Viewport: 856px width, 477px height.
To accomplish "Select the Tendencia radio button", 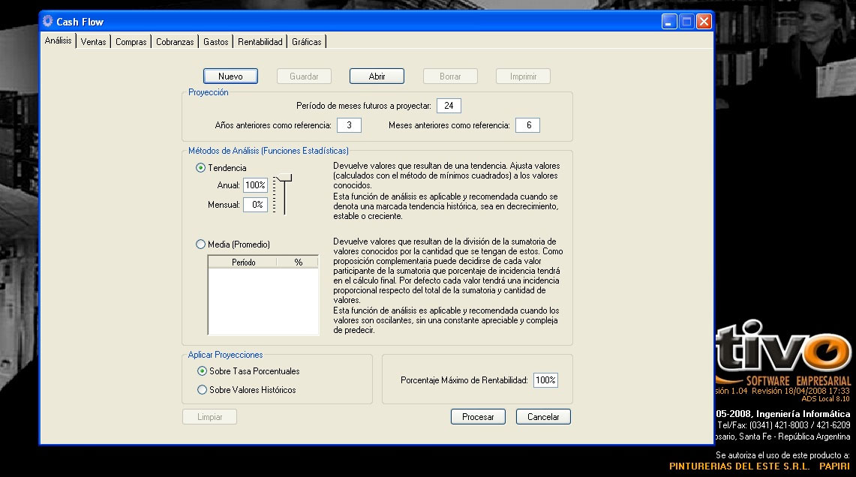I will click(x=200, y=168).
